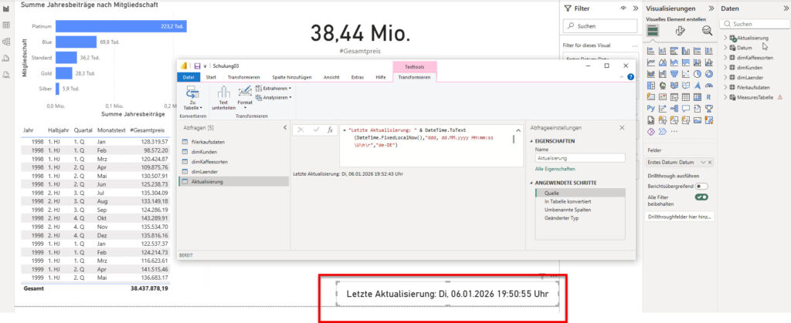Viewport: 791px width, 323px height.
Task: Open the Analytics magnifier pane icon
Action: pos(707,30)
